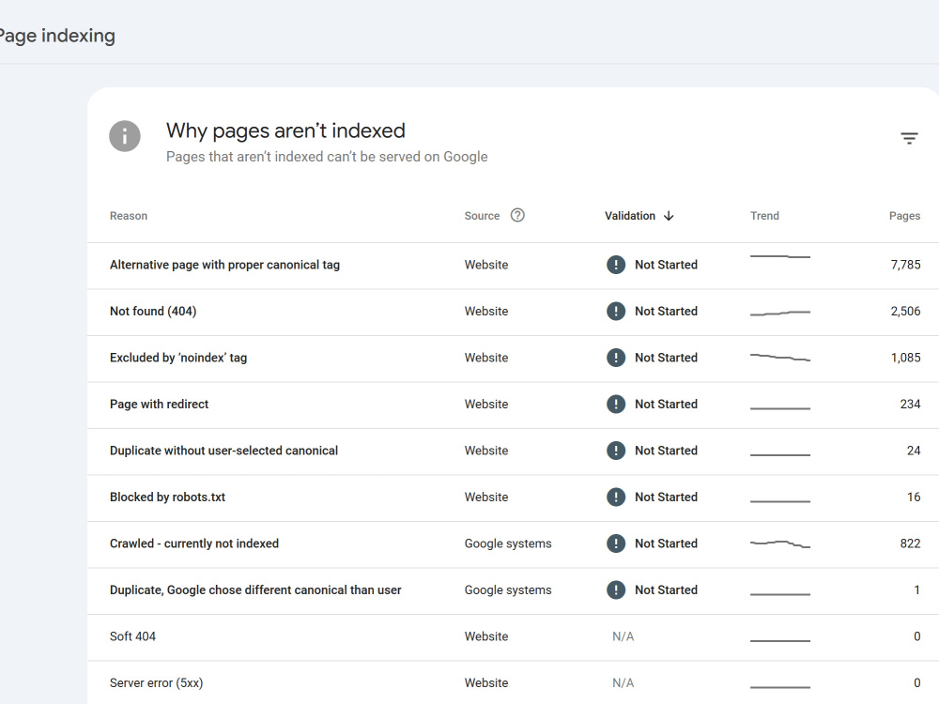Click the gray info icon beside the heading
Screen dimensions: 939x704
click(125, 136)
